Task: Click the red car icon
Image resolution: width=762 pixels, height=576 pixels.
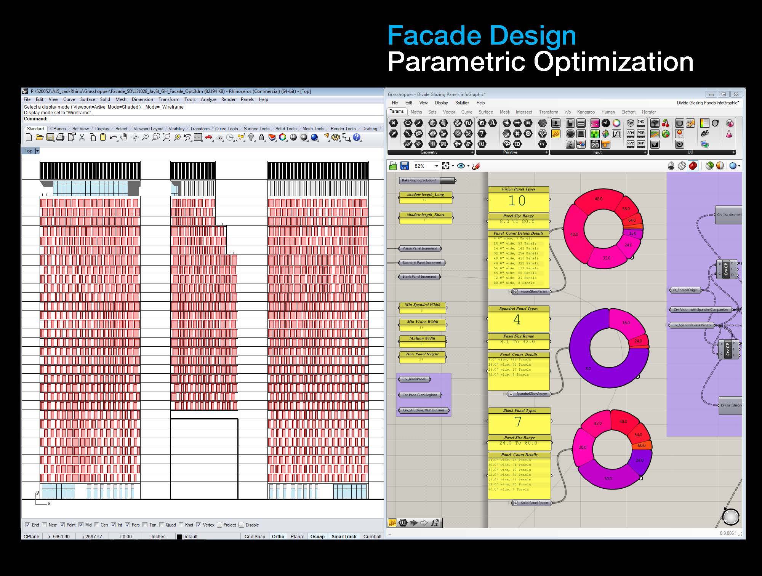Action: [x=208, y=138]
